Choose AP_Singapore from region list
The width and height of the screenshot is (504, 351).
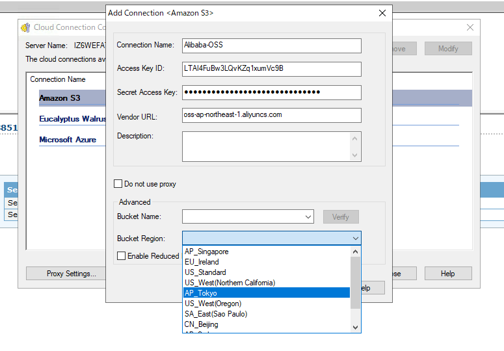[x=267, y=252]
